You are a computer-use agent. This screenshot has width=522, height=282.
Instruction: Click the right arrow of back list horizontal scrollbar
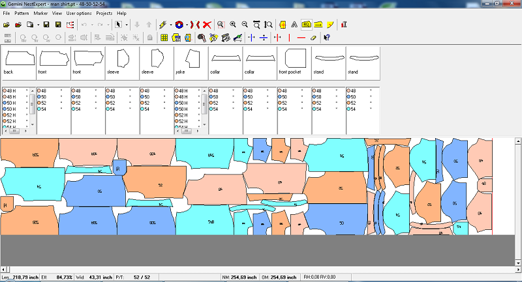click(26, 131)
